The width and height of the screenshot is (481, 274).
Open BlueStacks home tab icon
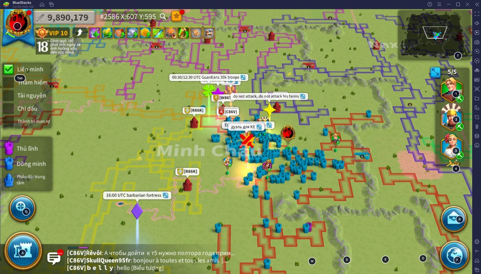tap(42, 4)
